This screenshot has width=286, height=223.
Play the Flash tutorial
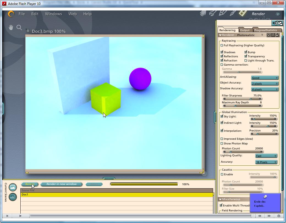tap(20, 216)
